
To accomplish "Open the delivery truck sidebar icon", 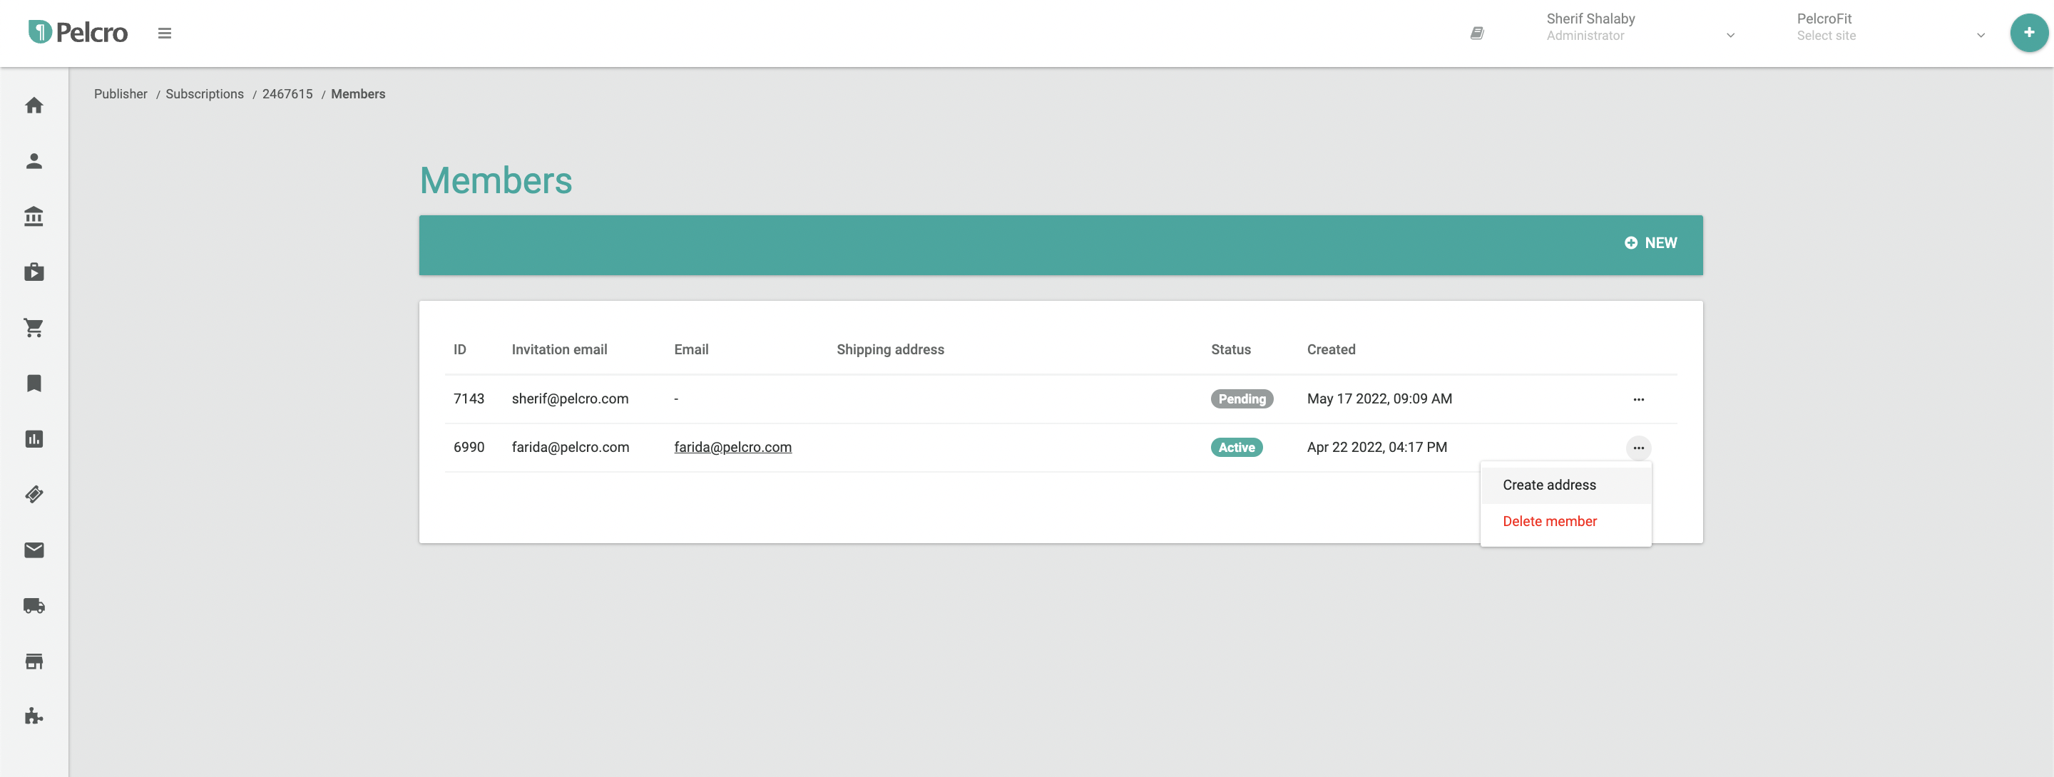I will pos(34,606).
